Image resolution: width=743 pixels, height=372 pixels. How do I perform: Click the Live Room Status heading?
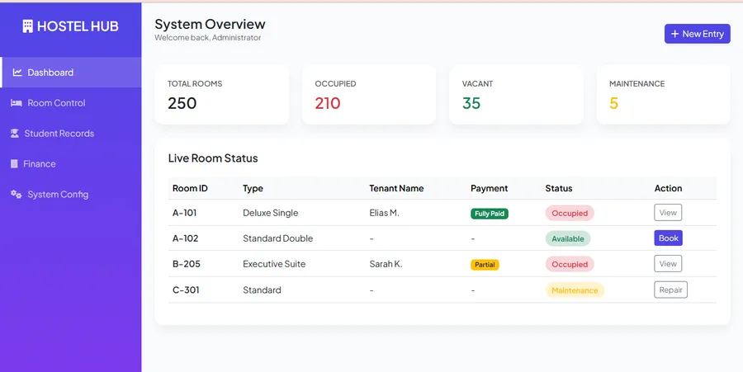click(x=213, y=158)
